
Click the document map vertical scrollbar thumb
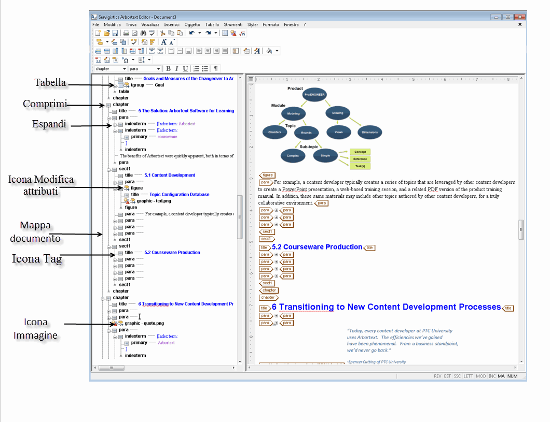click(x=240, y=217)
